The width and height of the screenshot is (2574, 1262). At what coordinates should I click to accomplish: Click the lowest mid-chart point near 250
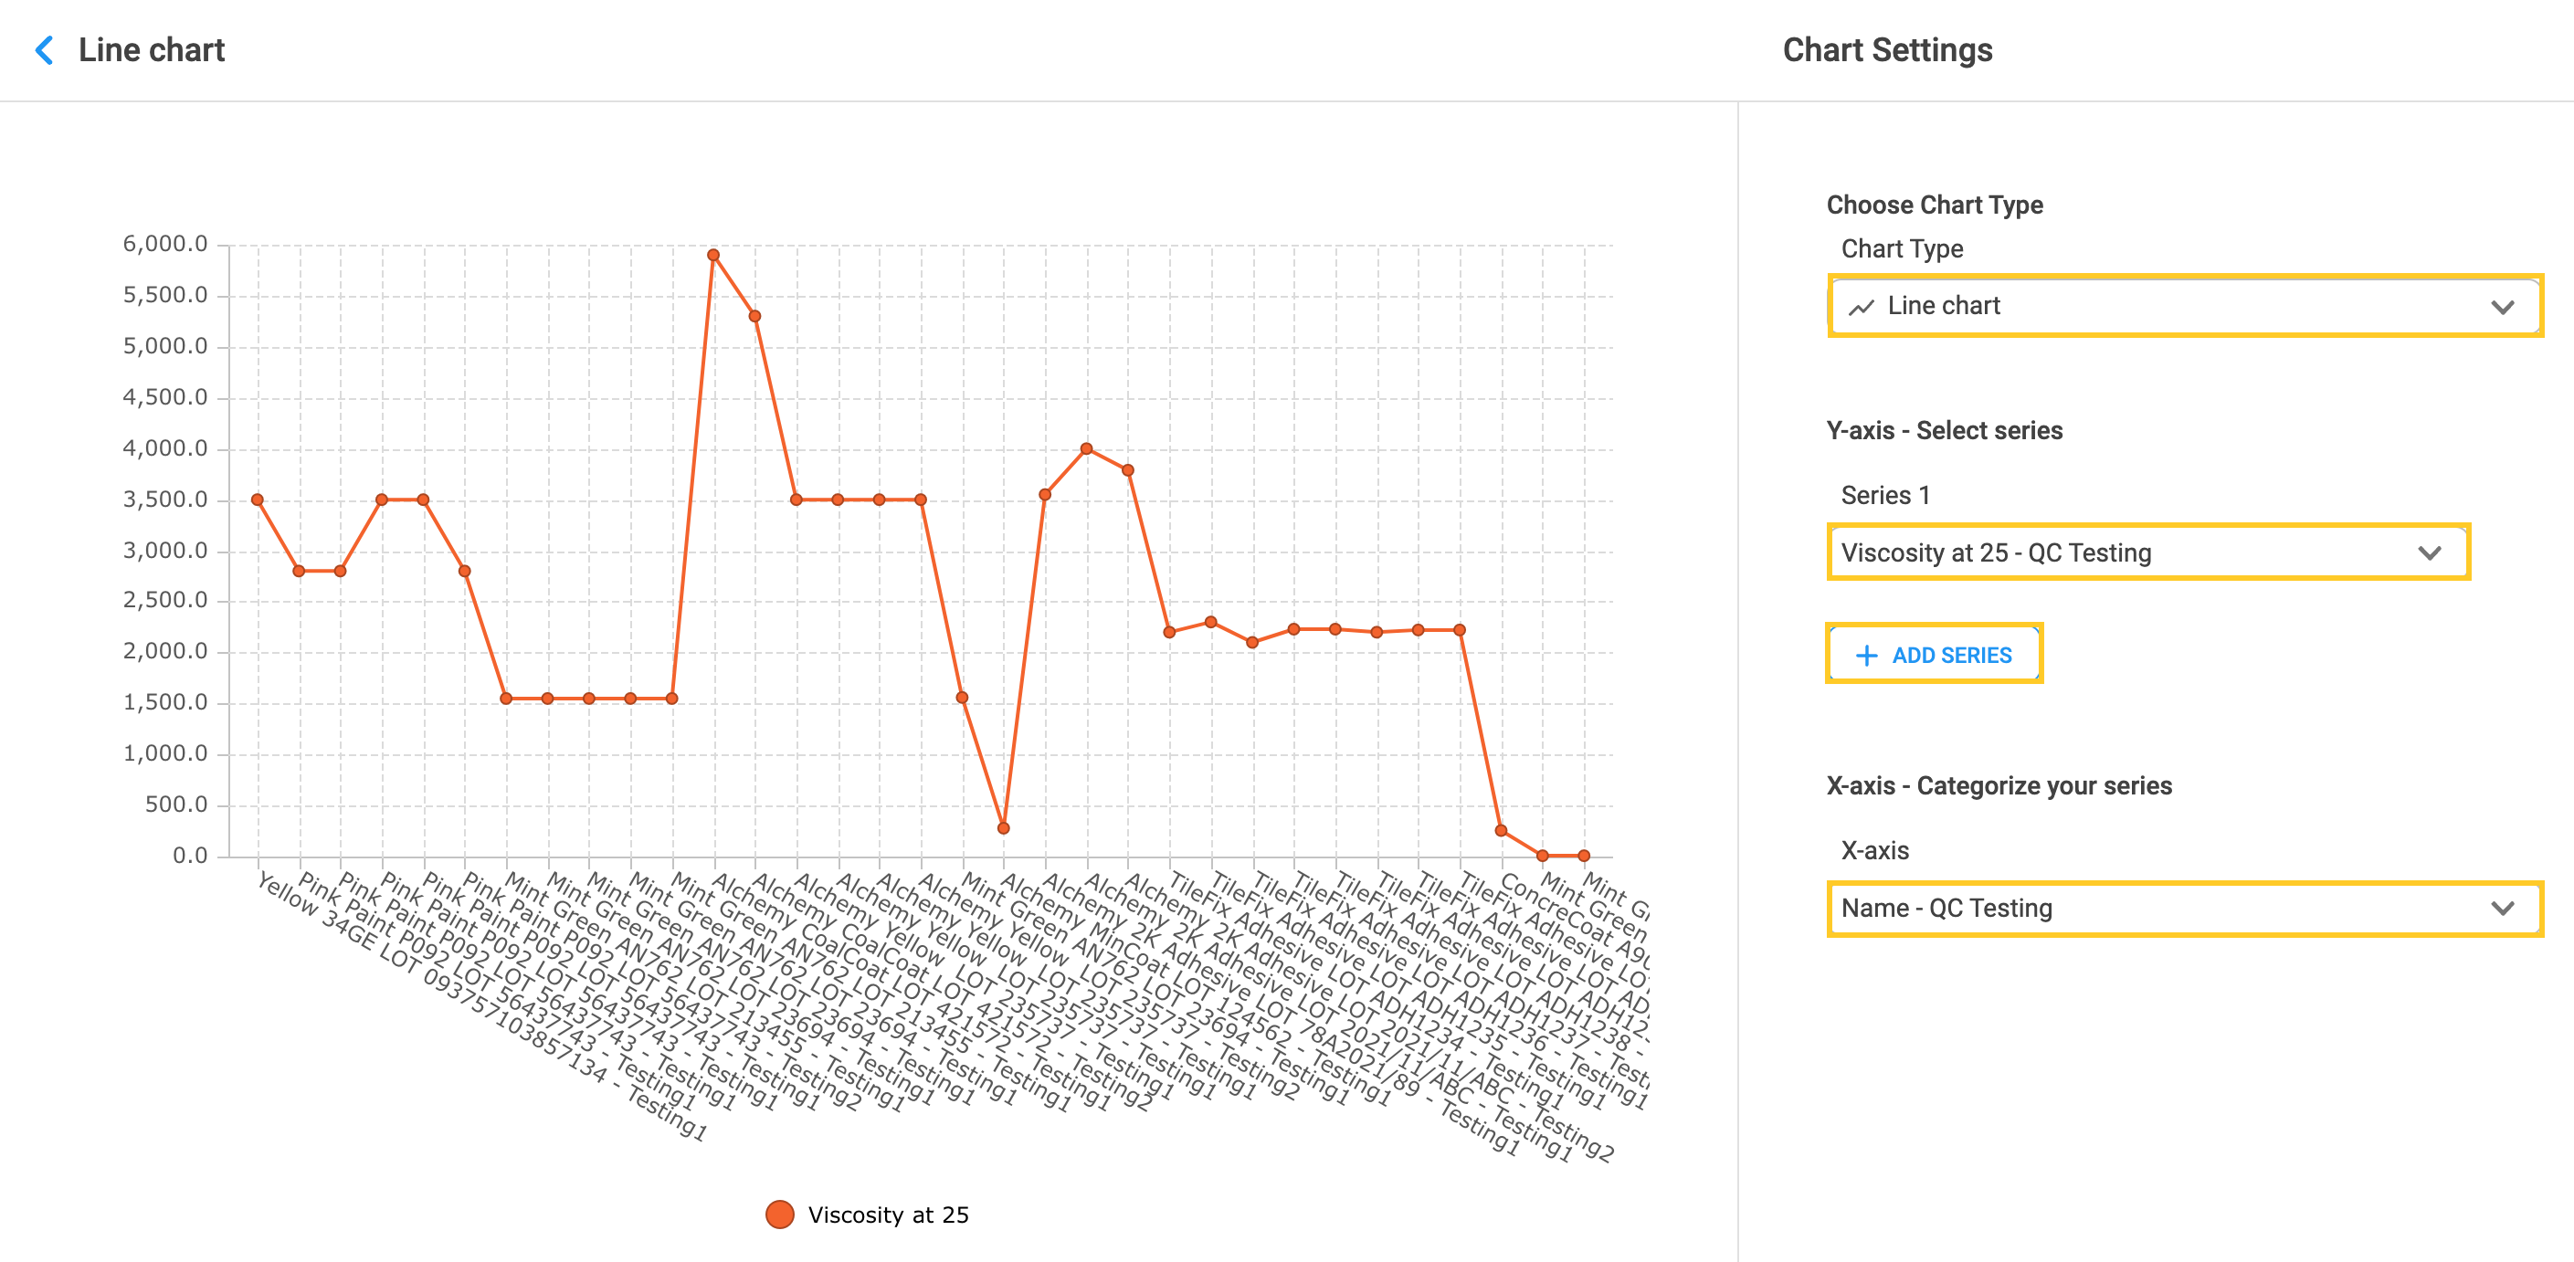tap(1003, 827)
